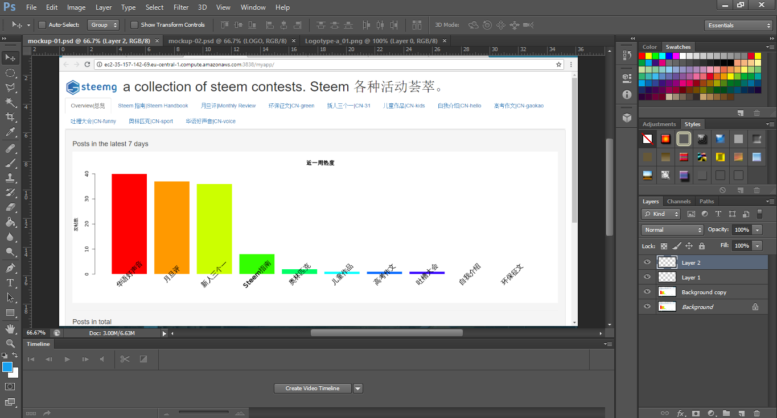Open dropdown arrow beside Create Video Timeline

pos(358,388)
